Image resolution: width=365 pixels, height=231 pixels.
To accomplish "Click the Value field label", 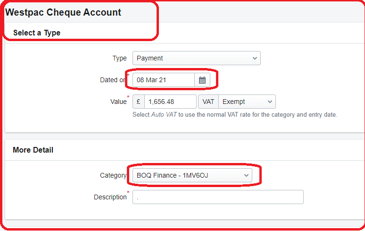I will tap(118, 102).
